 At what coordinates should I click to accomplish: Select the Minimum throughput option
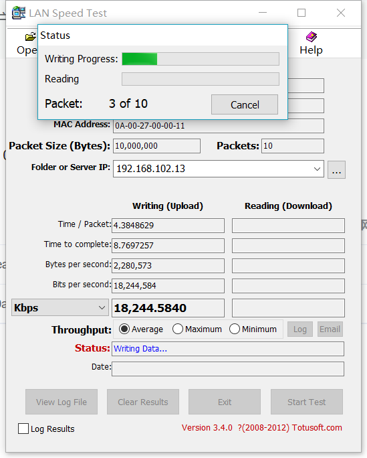pos(235,329)
